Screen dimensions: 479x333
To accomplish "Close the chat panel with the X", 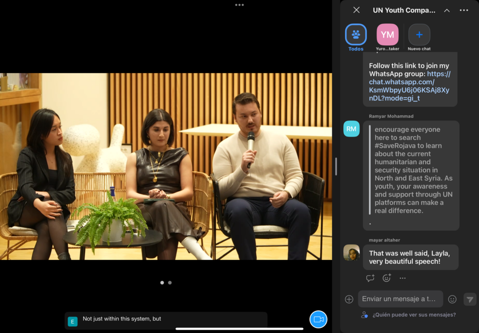I will [x=356, y=10].
